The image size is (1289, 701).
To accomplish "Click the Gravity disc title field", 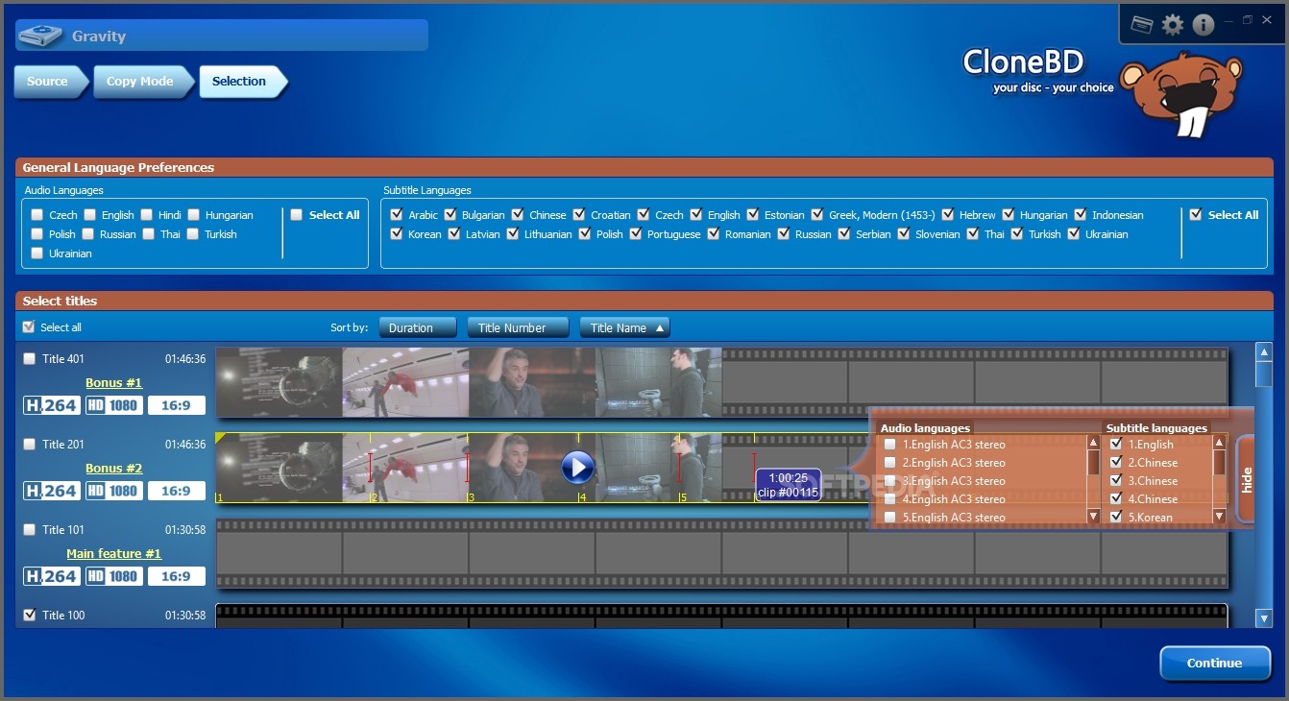I will (x=222, y=36).
